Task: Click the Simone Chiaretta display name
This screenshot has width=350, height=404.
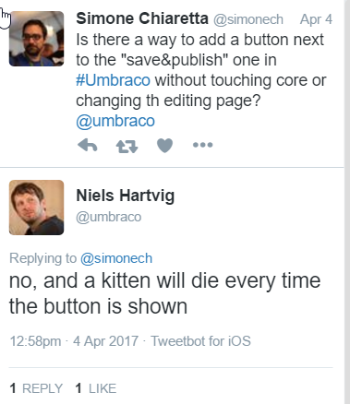Action: (x=142, y=18)
